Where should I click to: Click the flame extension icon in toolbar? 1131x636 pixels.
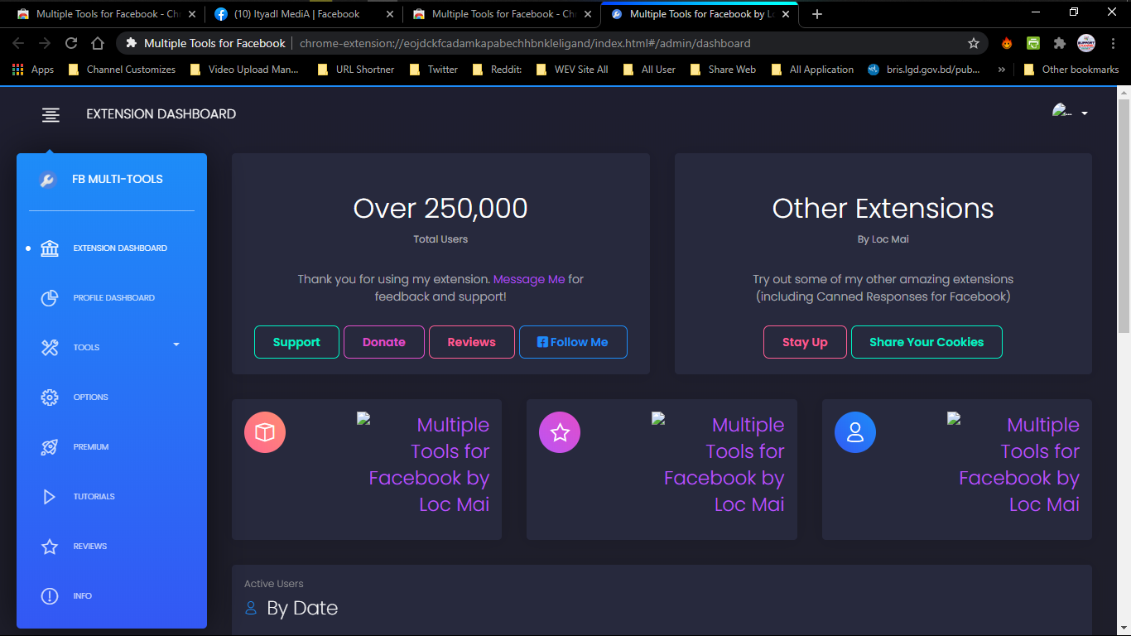point(1007,43)
